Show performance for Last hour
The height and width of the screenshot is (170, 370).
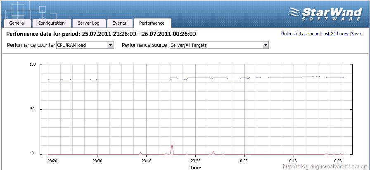tap(309, 34)
